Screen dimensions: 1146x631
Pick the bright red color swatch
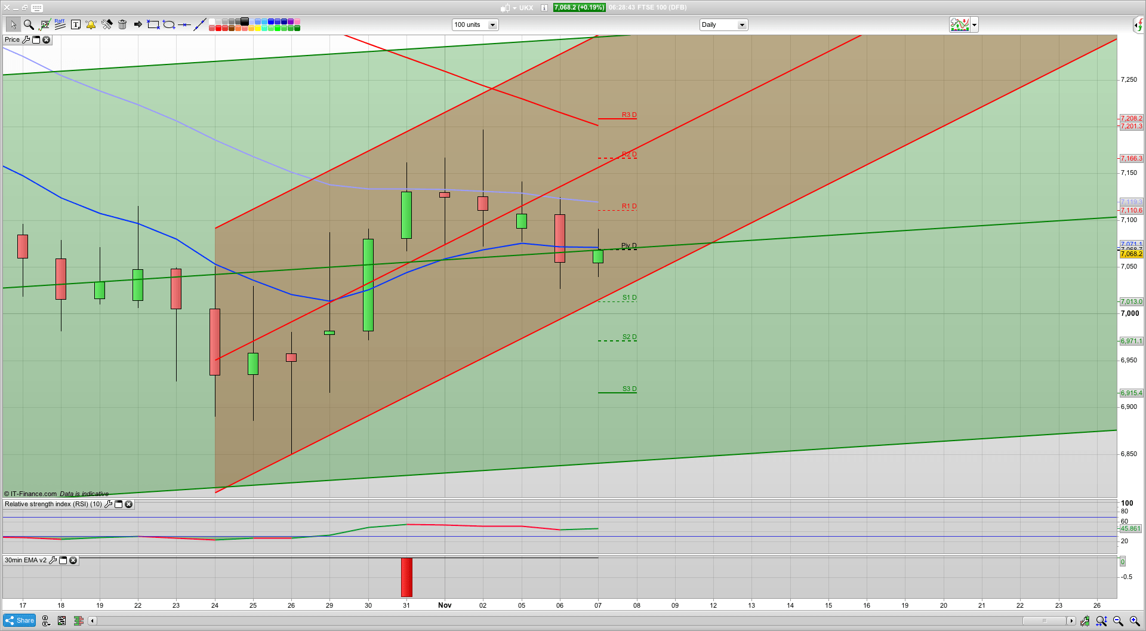click(x=218, y=28)
